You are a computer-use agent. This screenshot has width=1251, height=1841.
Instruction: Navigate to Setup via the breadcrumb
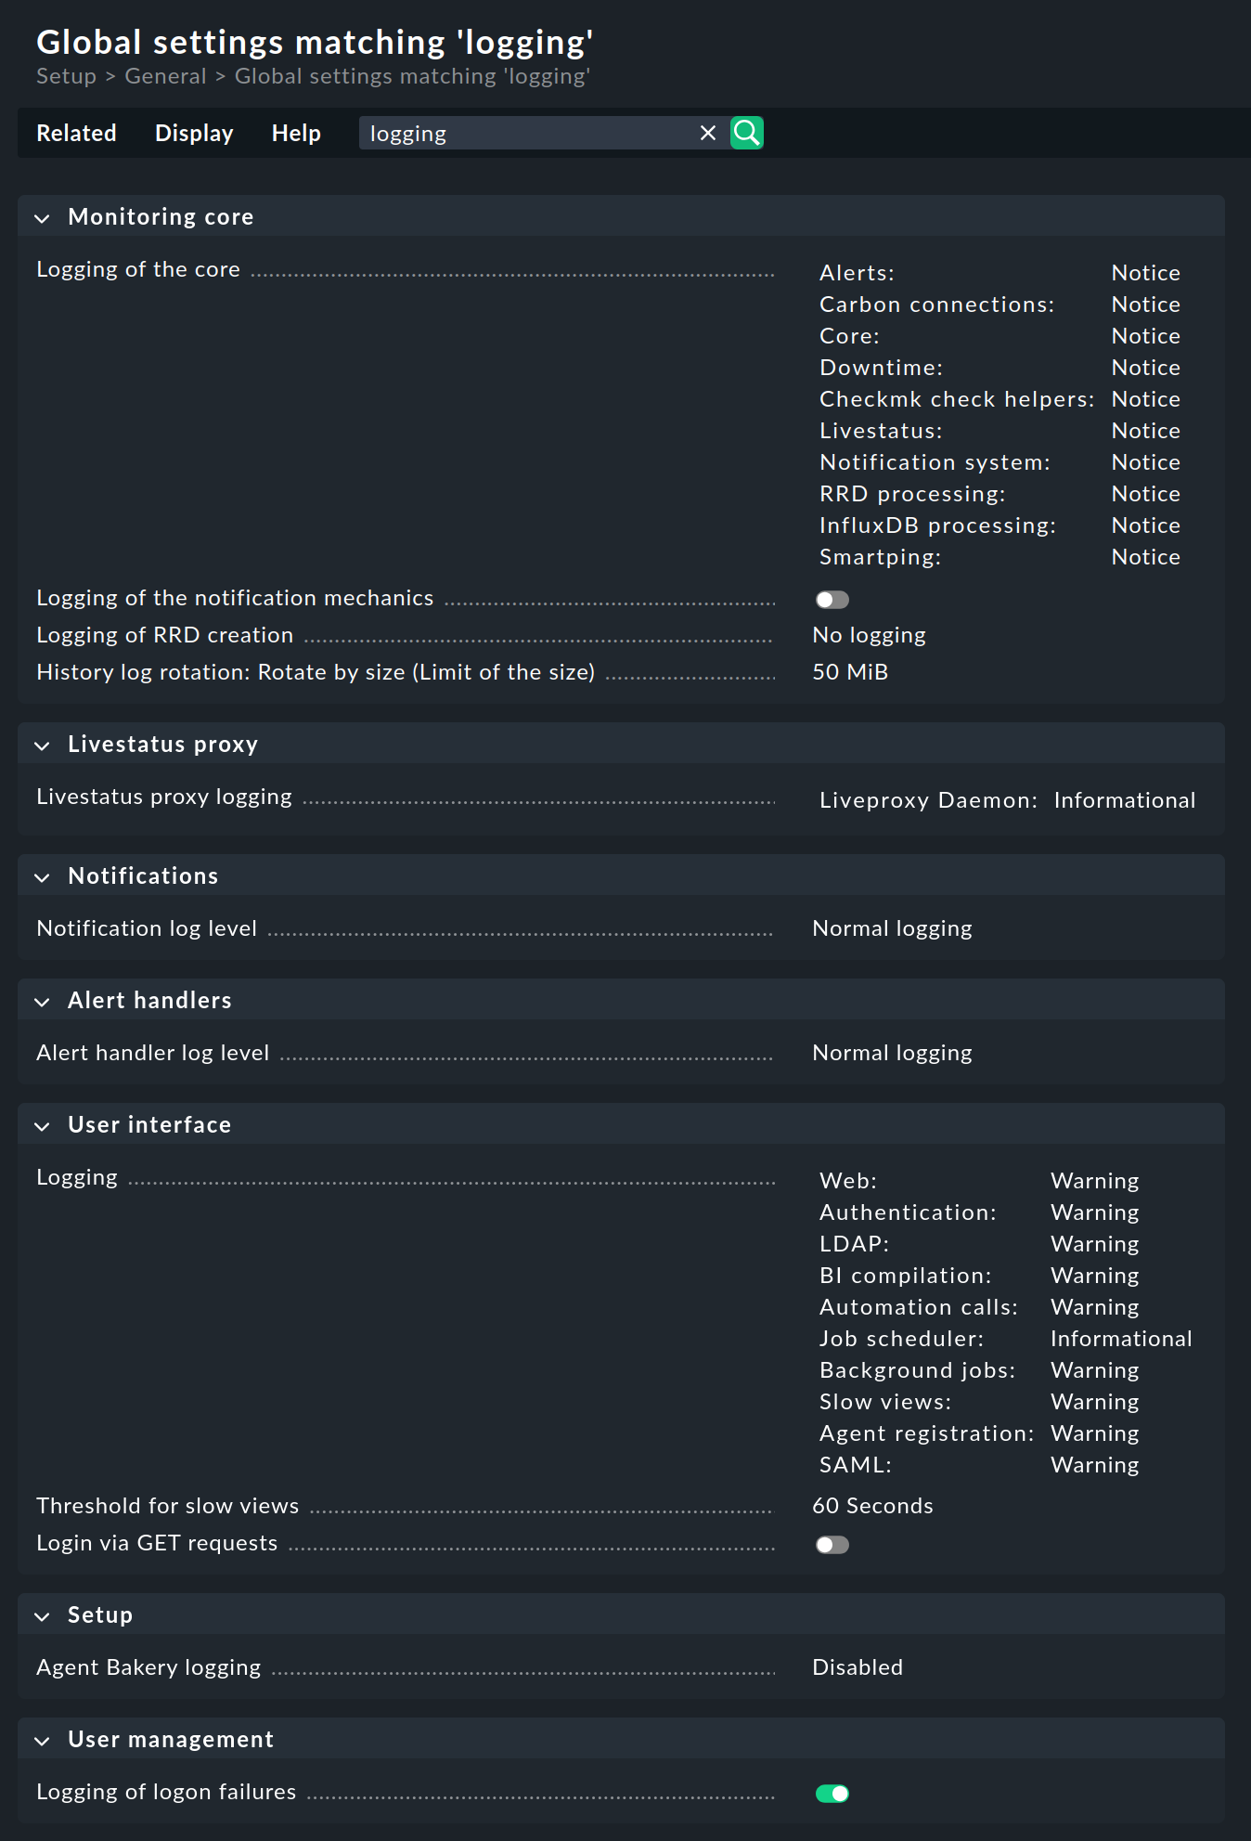(x=65, y=76)
